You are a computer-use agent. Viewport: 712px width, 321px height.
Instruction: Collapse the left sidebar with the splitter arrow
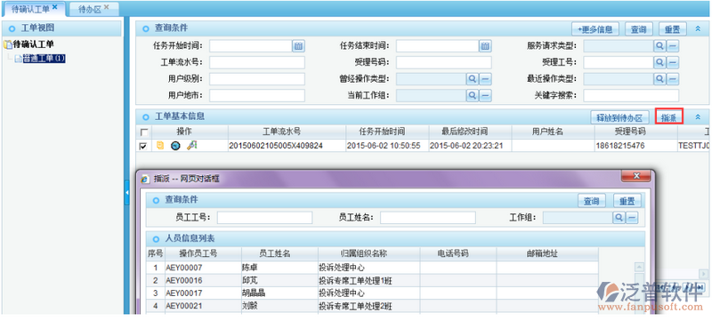tap(126, 193)
